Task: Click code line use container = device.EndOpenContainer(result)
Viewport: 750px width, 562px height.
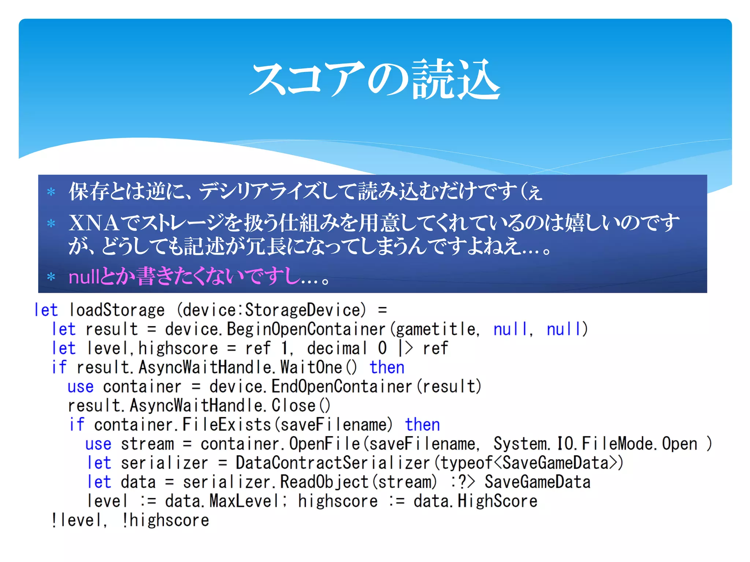Action: (x=275, y=386)
